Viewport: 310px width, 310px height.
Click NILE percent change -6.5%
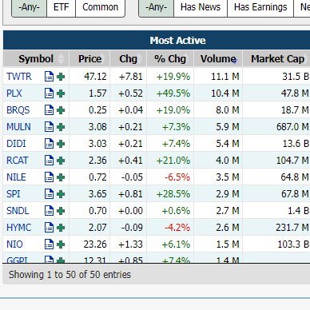pos(177,177)
